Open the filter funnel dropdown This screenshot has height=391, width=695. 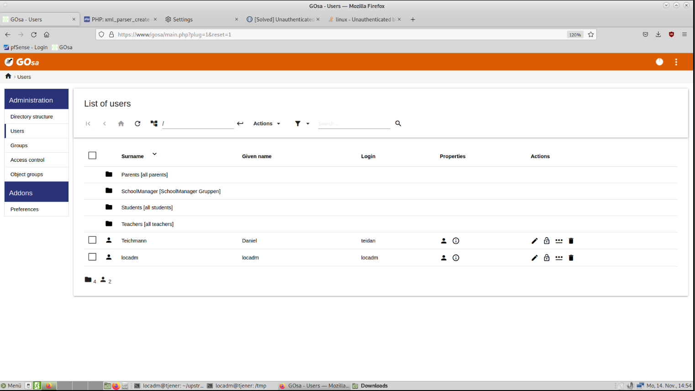click(x=302, y=123)
